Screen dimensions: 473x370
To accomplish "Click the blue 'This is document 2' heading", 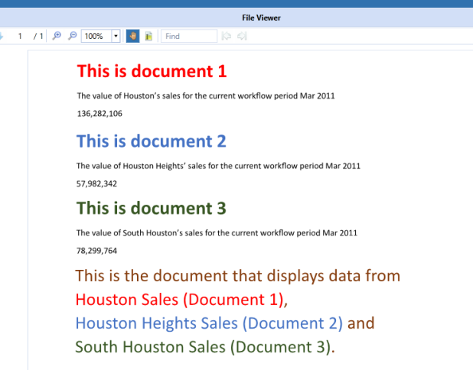I will click(x=152, y=141).
